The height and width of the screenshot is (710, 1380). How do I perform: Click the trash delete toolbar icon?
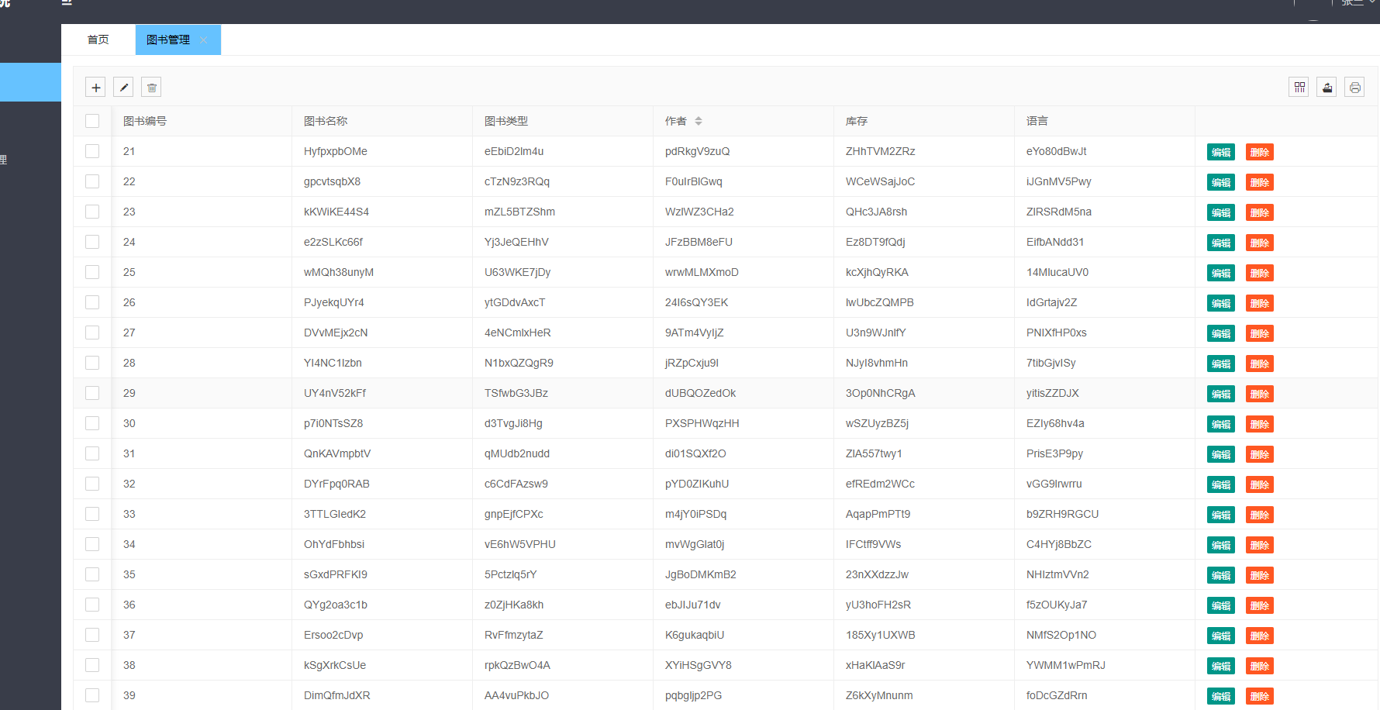click(152, 88)
